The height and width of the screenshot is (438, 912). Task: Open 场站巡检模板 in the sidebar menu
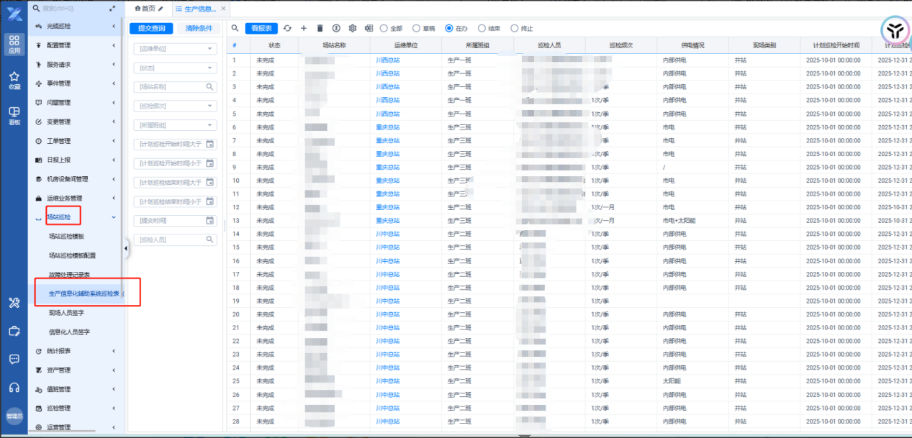66,236
